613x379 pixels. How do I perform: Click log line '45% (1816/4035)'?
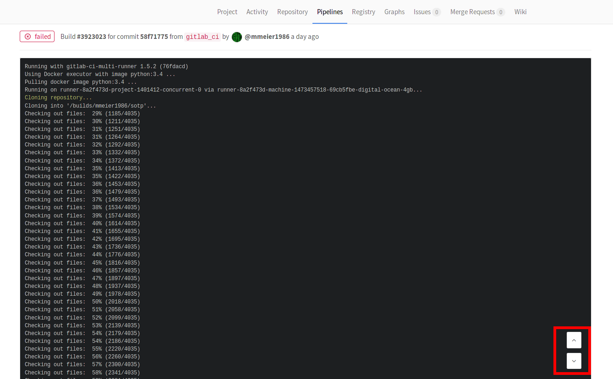tap(82, 263)
